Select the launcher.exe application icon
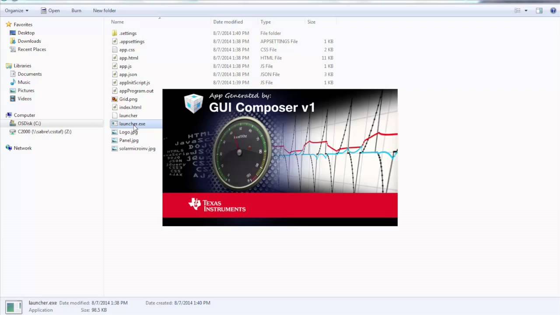 (x=115, y=124)
